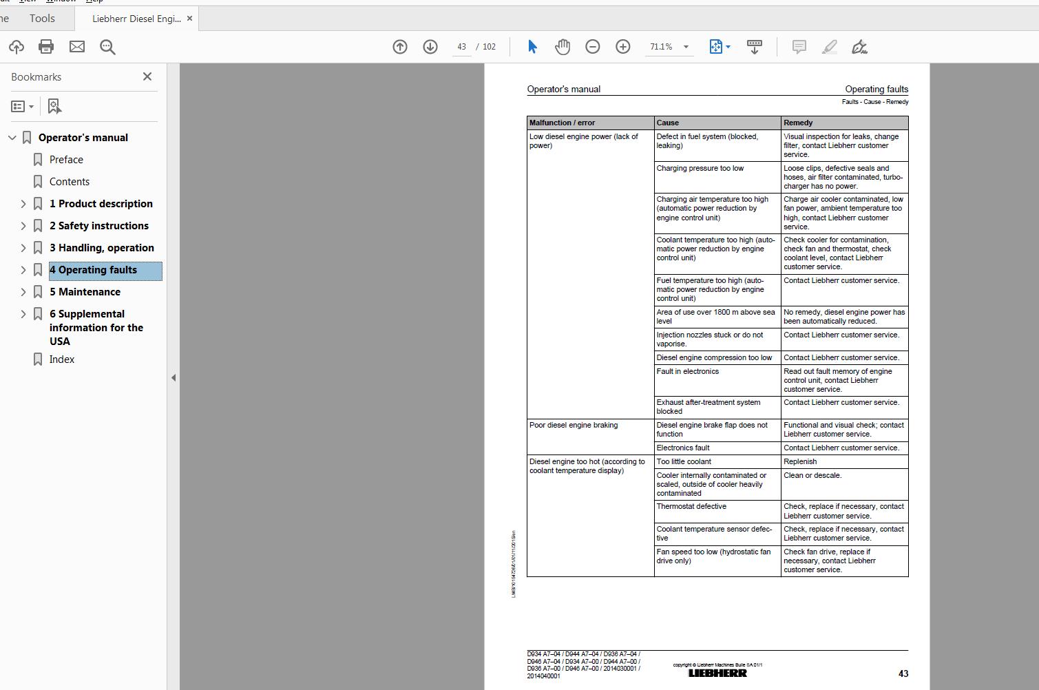
Task: Print the document with the printer icon
Action: pyautogui.click(x=46, y=47)
